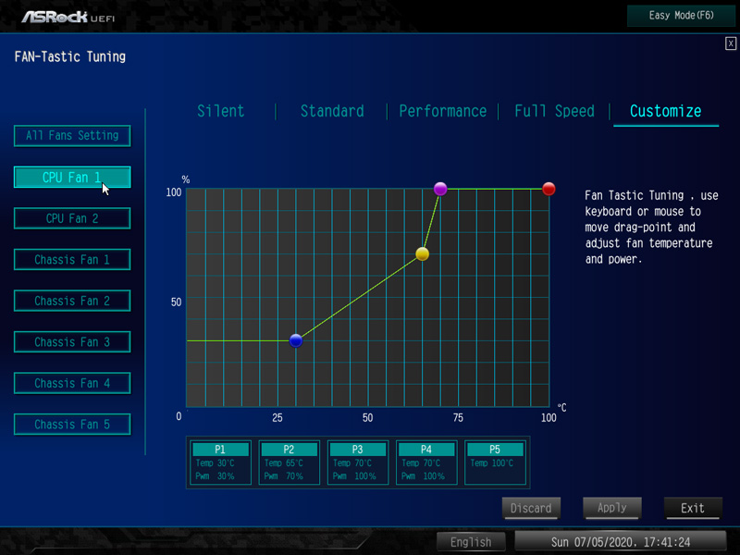The height and width of the screenshot is (555, 740).
Task: Choose the Performance fan profile
Action: (442, 111)
